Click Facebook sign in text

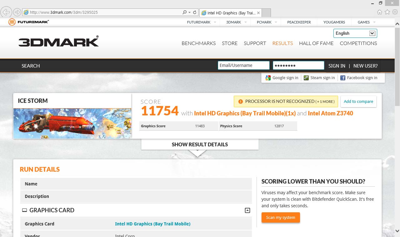pos(362,78)
